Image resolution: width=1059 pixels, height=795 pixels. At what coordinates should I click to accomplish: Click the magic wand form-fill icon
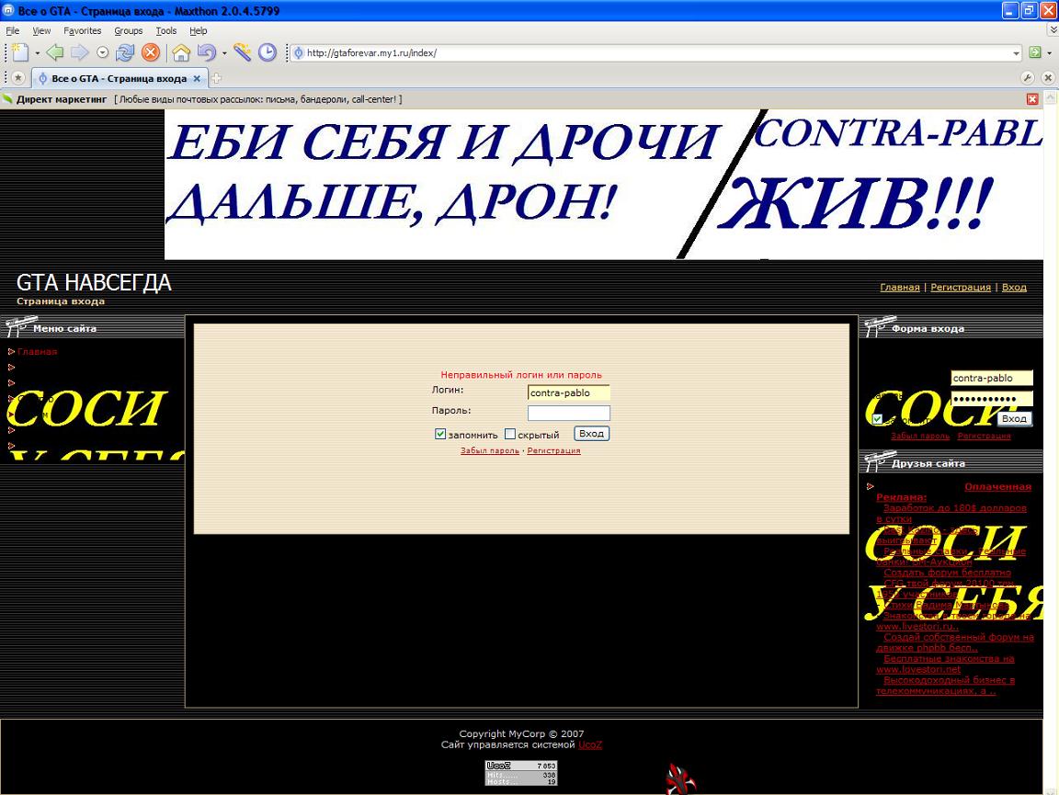point(242,53)
